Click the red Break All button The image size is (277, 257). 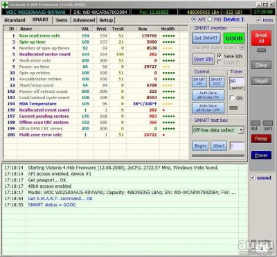point(261,38)
